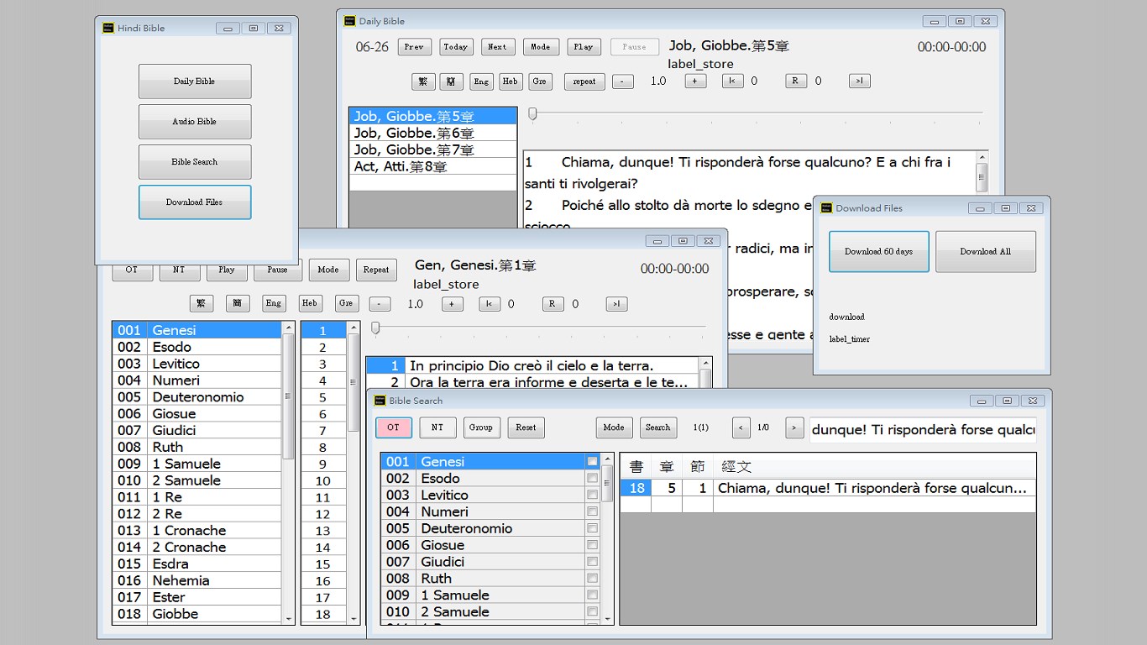Go to next search result with the > button

794,427
